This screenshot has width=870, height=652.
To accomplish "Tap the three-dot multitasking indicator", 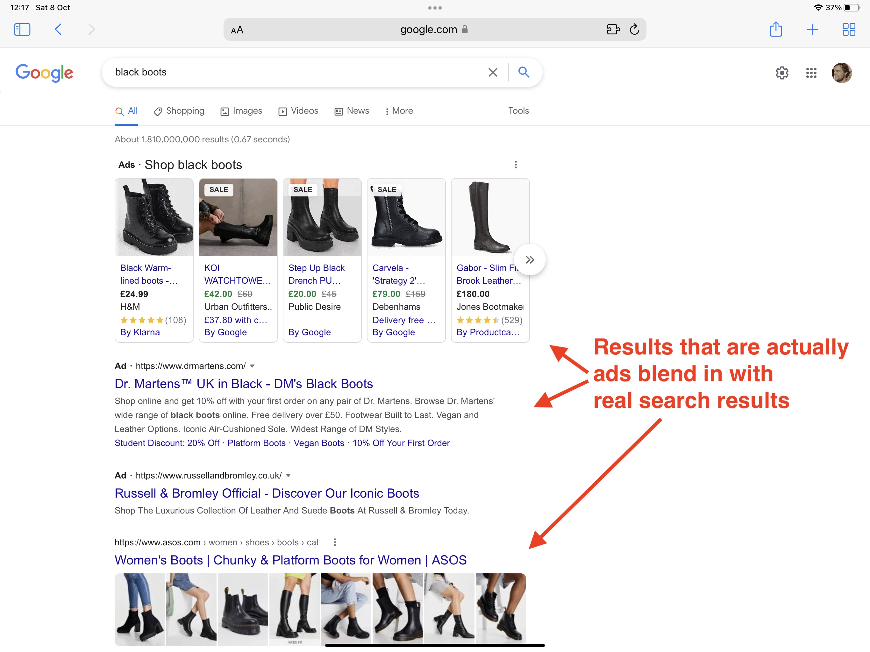I will (435, 8).
